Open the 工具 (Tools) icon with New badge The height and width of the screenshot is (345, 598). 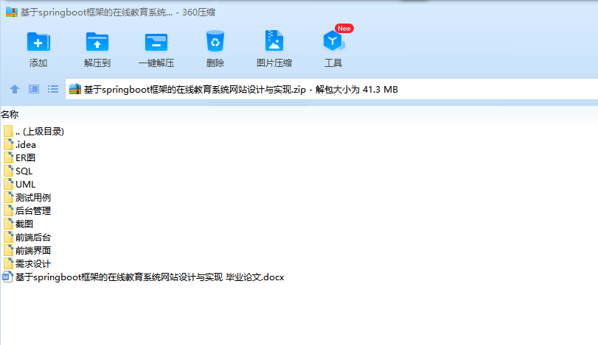click(x=334, y=40)
